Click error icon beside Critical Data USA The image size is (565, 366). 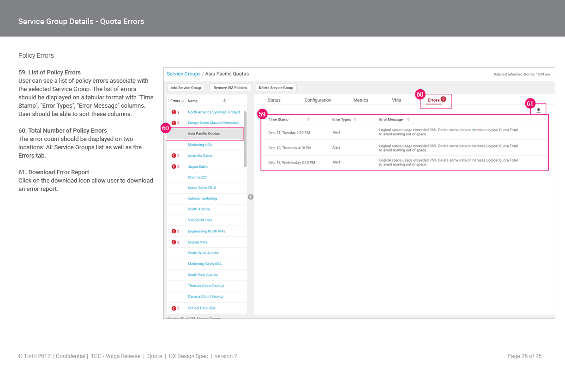point(174,308)
